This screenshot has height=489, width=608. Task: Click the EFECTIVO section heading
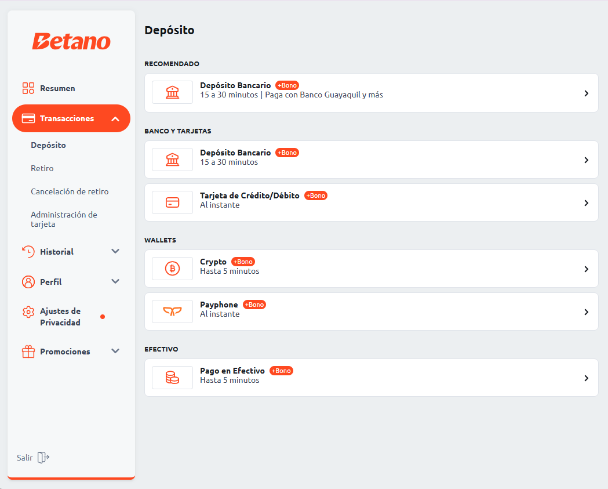tap(161, 349)
